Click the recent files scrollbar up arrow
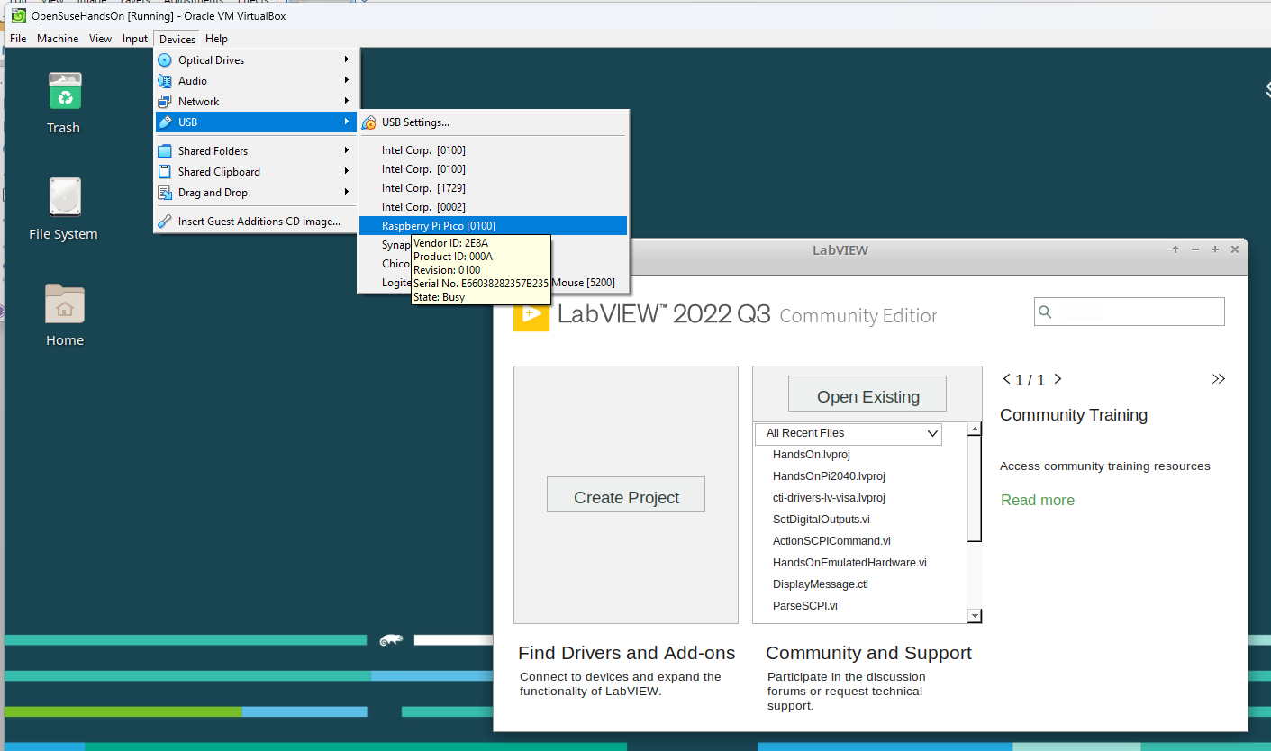1271x751 pixels. point(974,430)
